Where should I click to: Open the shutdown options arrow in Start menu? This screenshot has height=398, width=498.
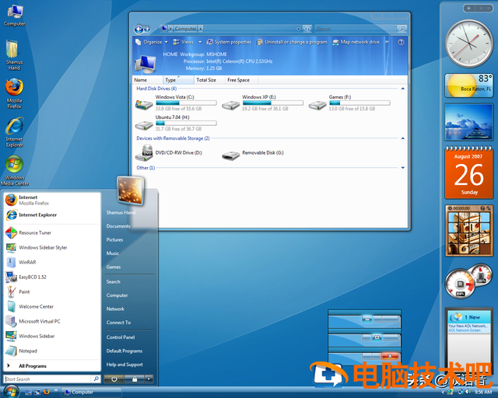(x=149, y=379)
